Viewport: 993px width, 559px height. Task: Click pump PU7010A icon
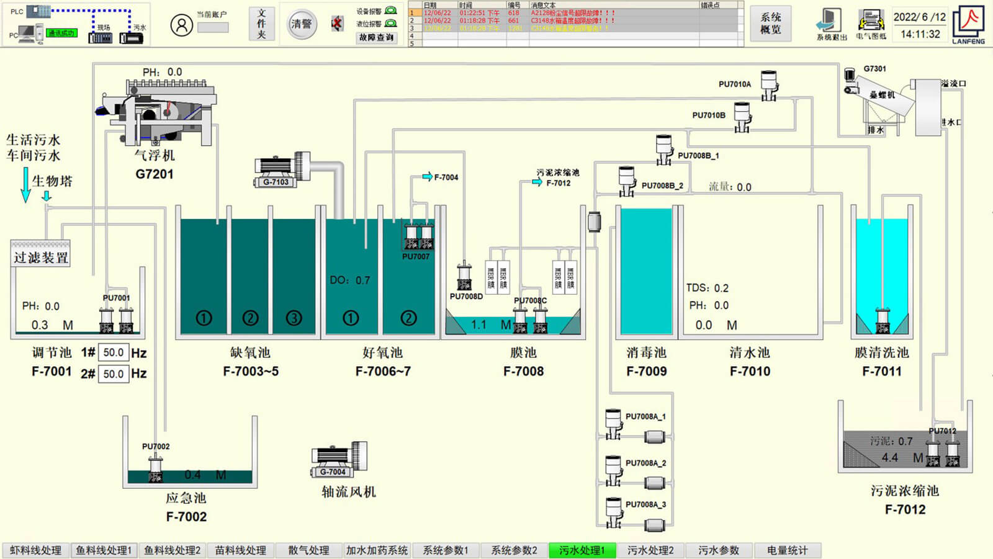[769, 85]
